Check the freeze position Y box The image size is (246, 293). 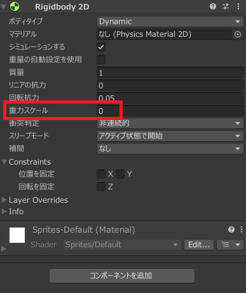pyautogui.click(x=120, y=174)
